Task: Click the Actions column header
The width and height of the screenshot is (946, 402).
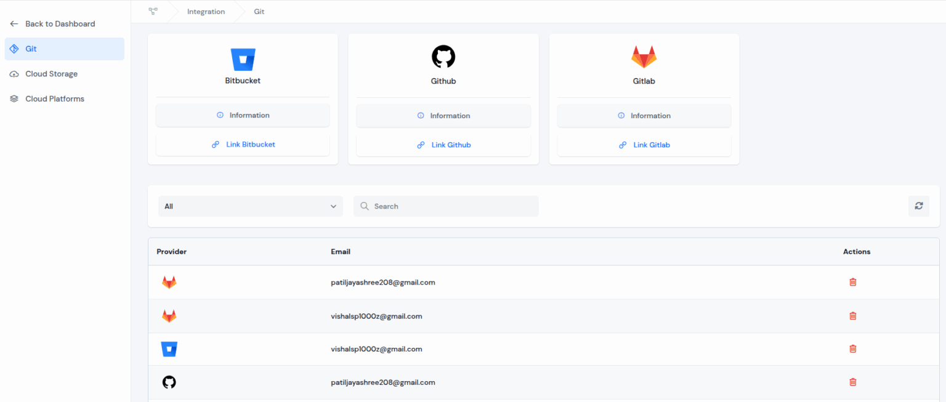Action: point(857,252)
